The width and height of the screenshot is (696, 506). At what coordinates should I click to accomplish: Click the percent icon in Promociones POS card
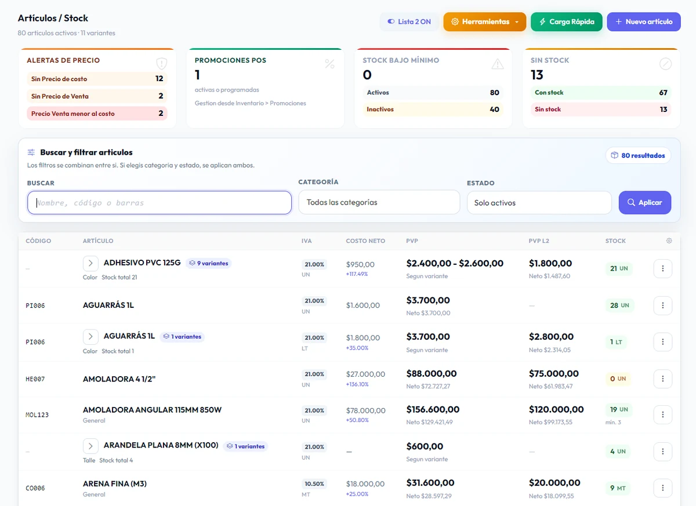click(x=329, y=64)
